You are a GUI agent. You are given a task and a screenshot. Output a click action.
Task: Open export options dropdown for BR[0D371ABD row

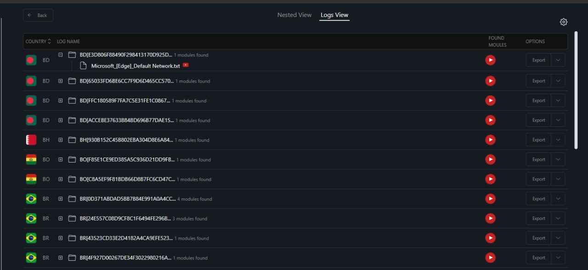(558, 199)
